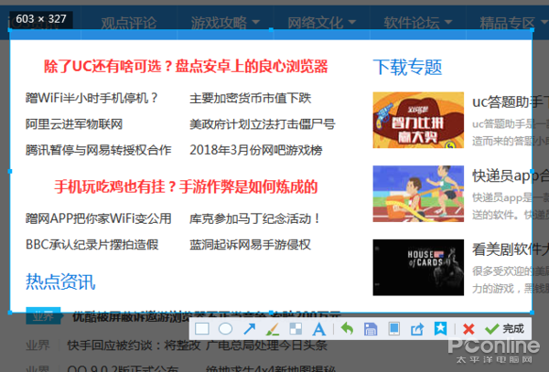The image size is (549, 372).
Task: Open 2018年3月份网吧游戏榜 article
Action: (x=256, y=150)
